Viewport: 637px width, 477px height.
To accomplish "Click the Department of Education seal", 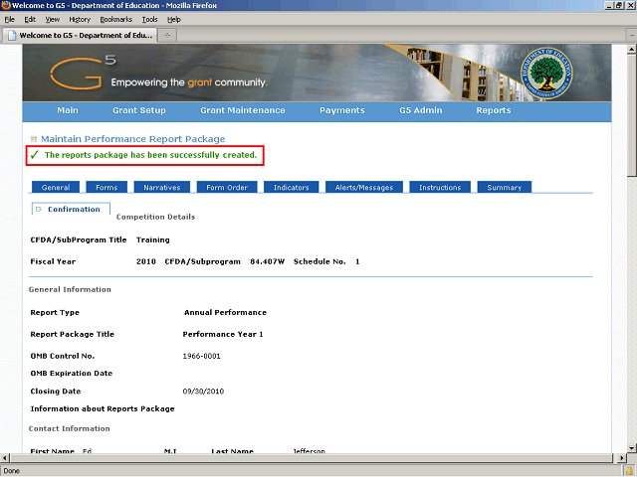I will pyautogui.click(x=546, y=74).
